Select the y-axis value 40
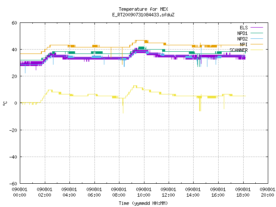This screenshot has width=276, height=207. [x=14, y=50]
